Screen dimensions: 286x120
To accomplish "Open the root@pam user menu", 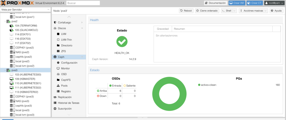I will [274, 3].
